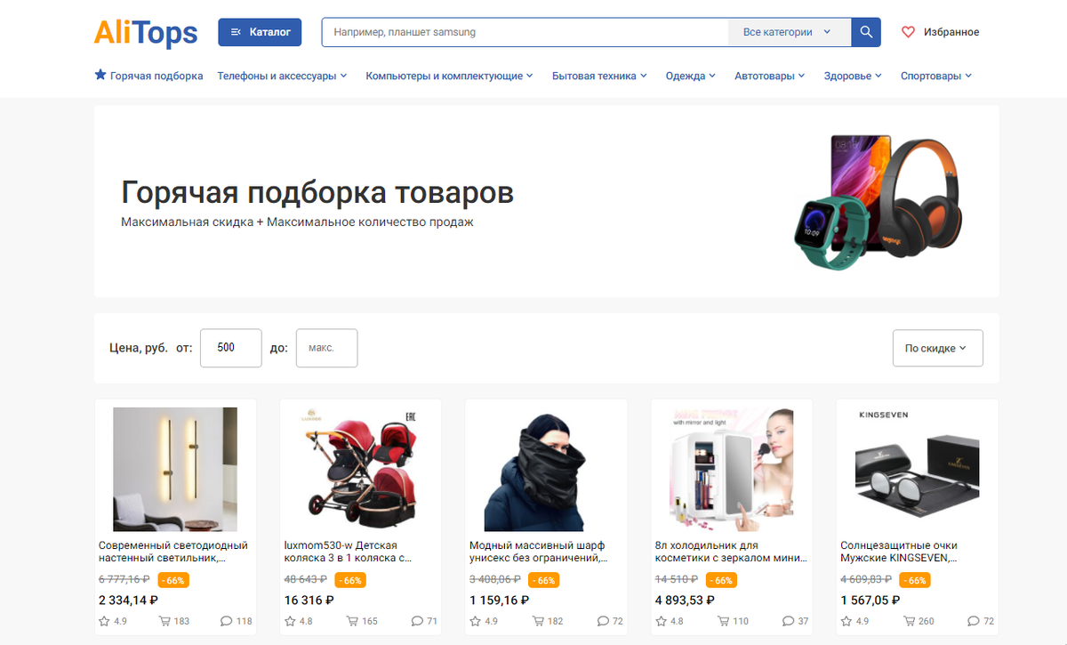Click the maximum price field макс.
The width and height of the screenshot is (1067, 645).
pyautogui.click(x=326, y=348)
